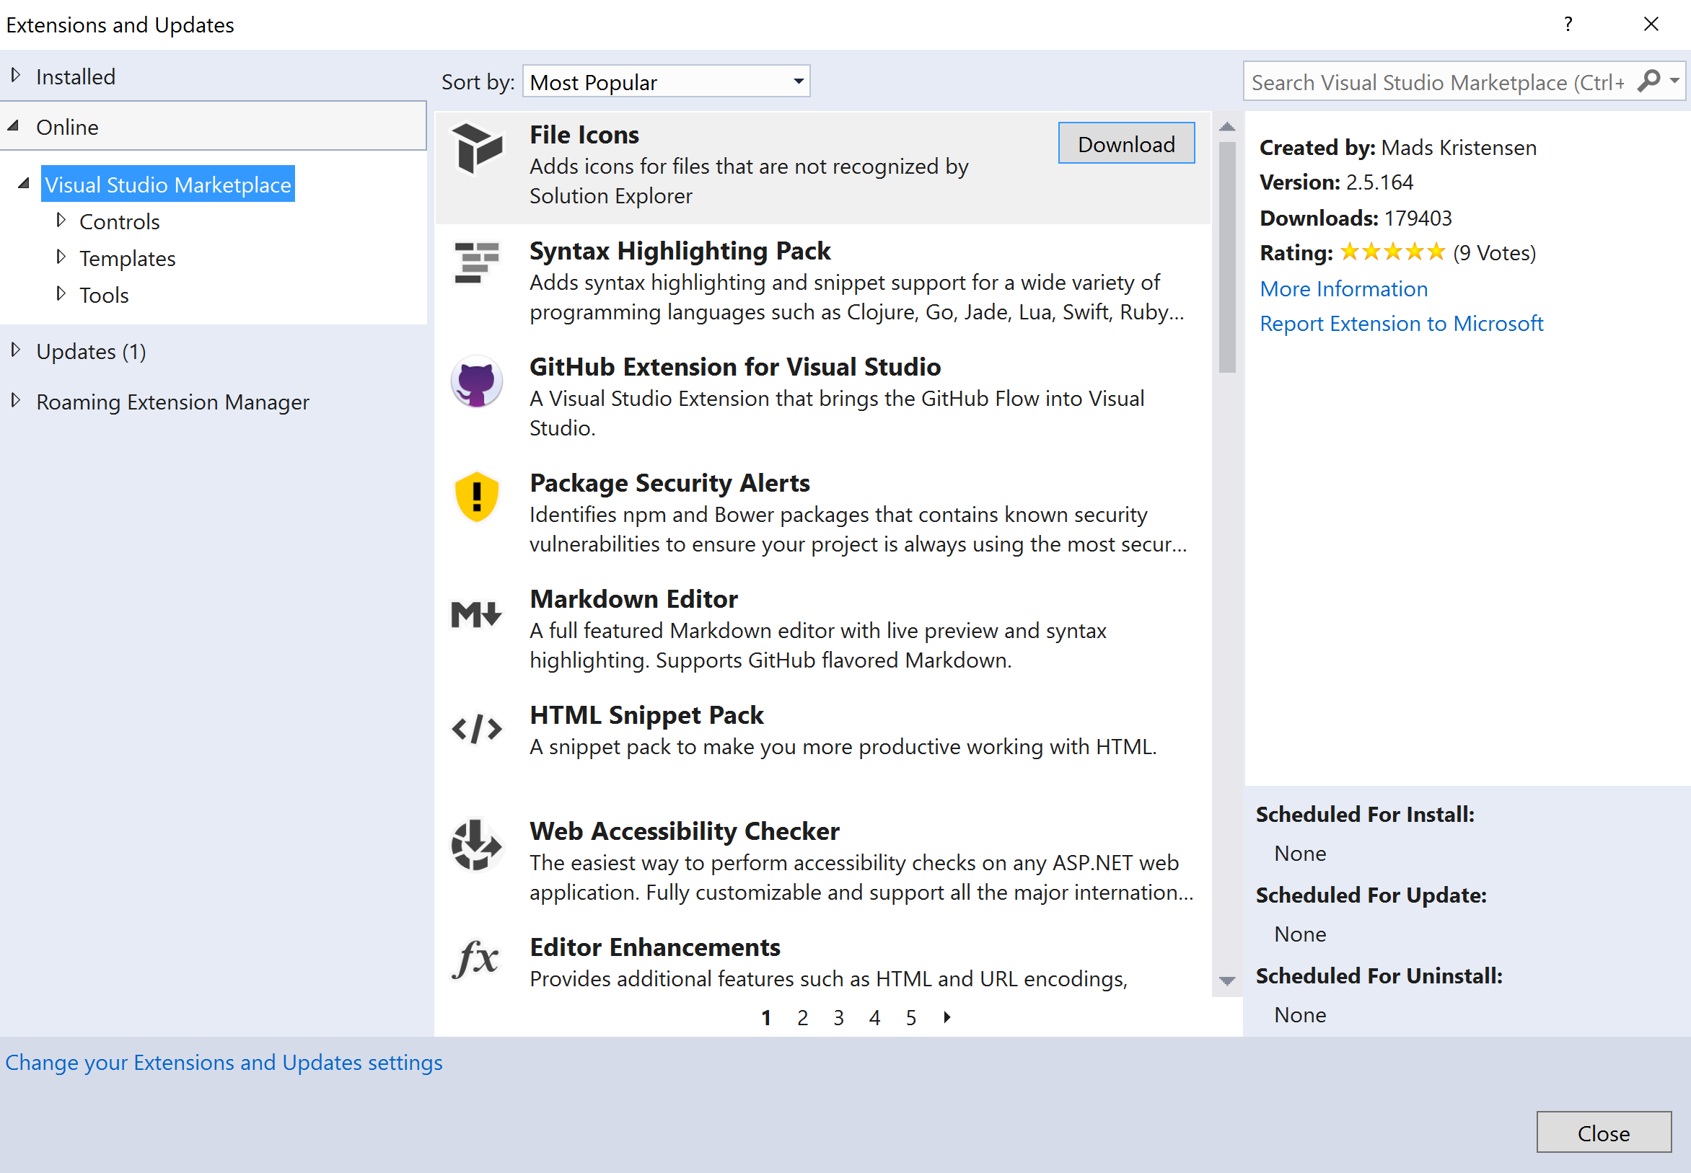Download the File Icons extension
Viewport: 1691px width, 1173px height.
tap(1126, 143)
